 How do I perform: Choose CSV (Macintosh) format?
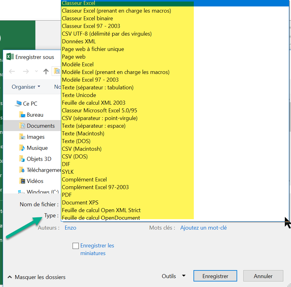tap(175, 149)
